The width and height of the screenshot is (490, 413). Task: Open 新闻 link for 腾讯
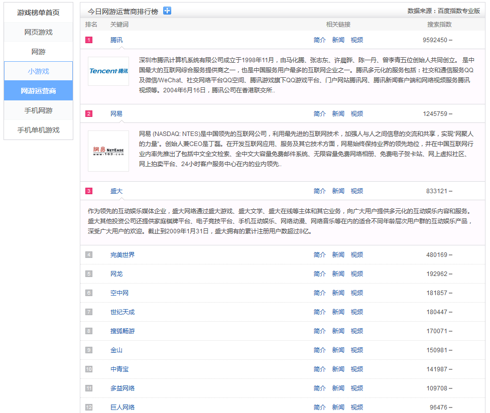click(x=338, y=40)
